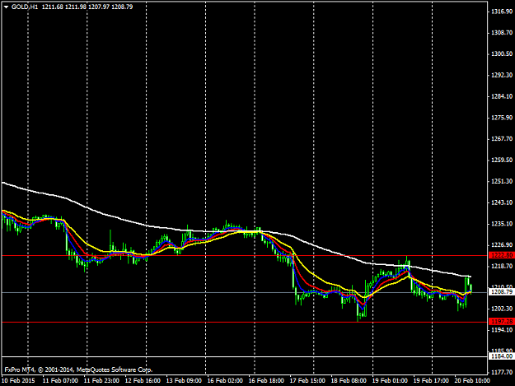Click the 1202.30 price scale value

(x=502, y=309)
